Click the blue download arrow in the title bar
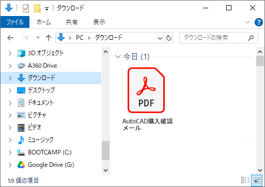The height and width of the screenshot is (187, 265). 9,8
